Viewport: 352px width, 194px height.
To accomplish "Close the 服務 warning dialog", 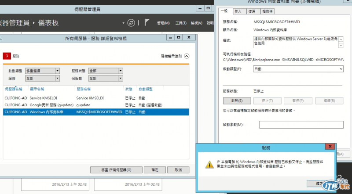I will [x=330, y=147].
